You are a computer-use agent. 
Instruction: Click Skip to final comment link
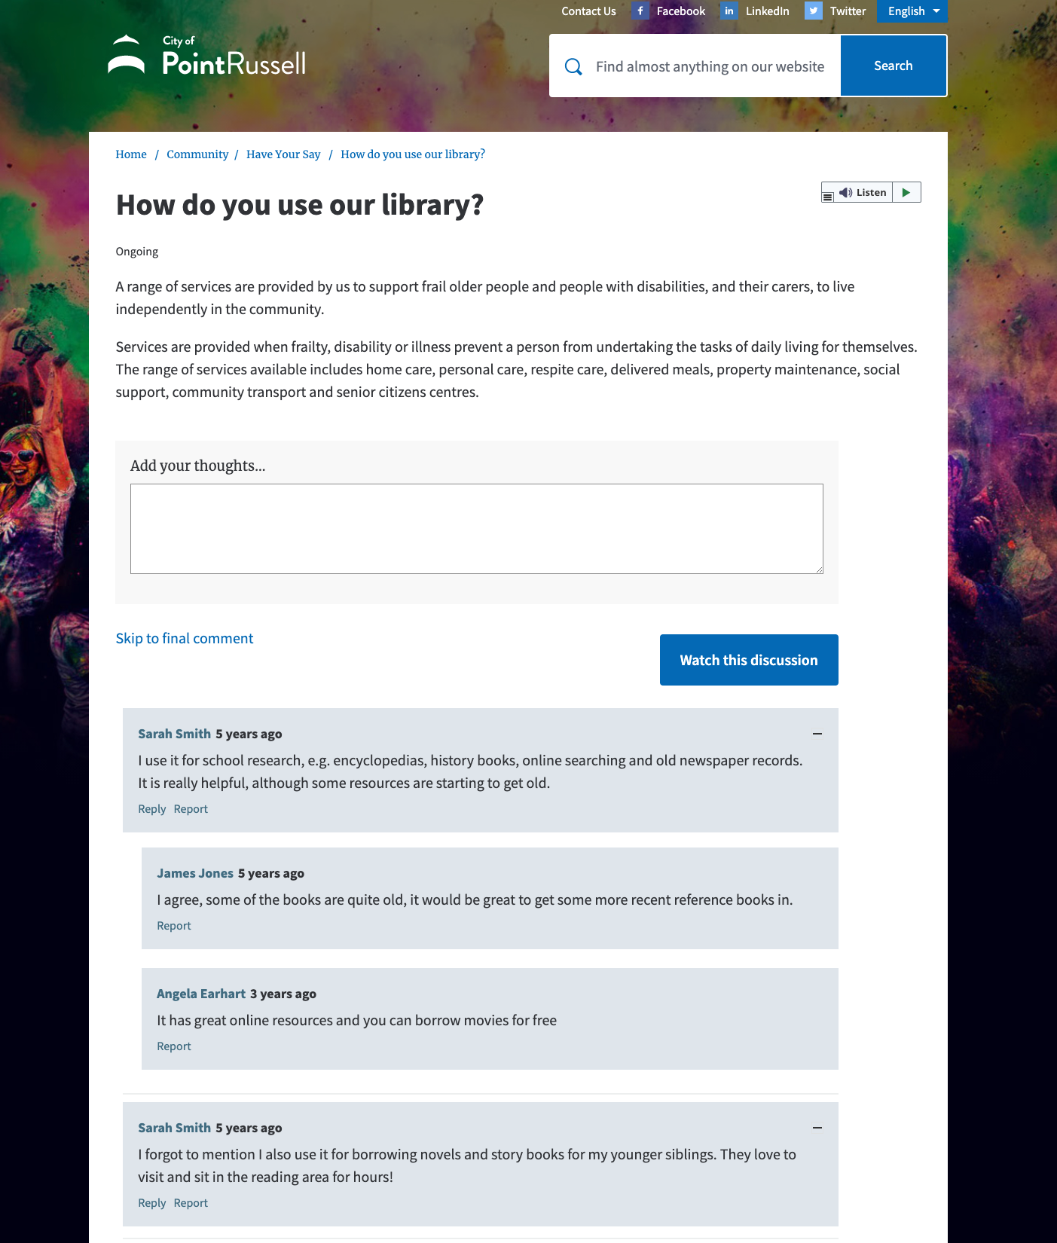coord(185,639)
